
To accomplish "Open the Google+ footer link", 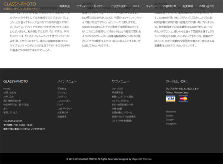I will pos(170,119).
